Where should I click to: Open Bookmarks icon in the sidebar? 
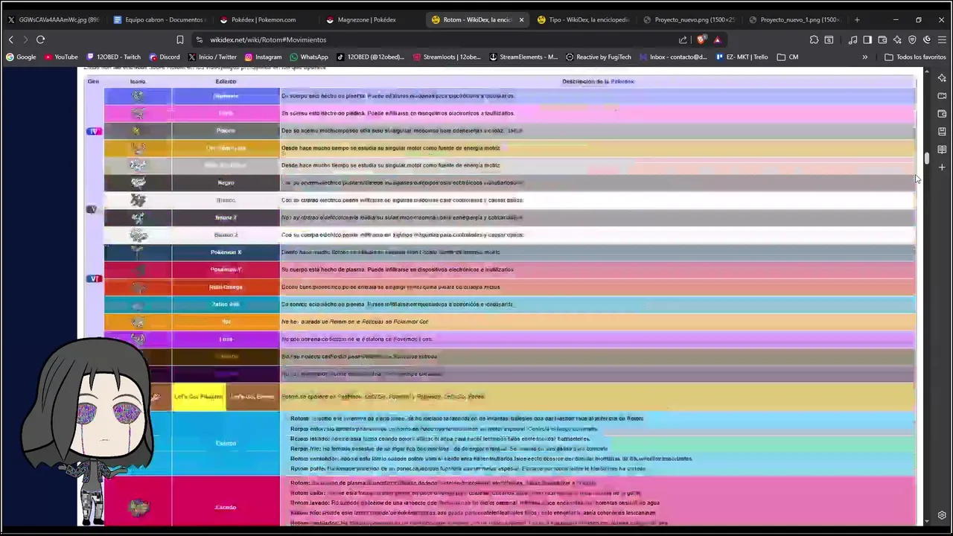point(942,132)
